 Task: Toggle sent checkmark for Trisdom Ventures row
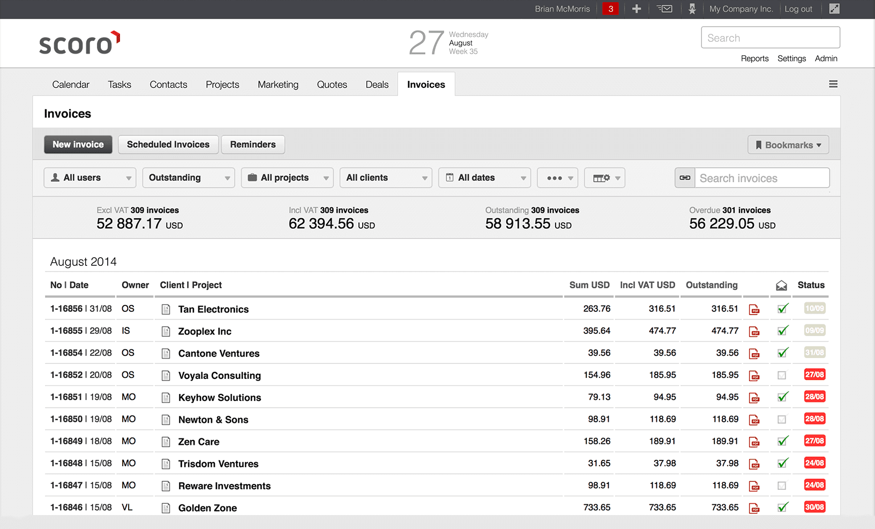point(783,463)
